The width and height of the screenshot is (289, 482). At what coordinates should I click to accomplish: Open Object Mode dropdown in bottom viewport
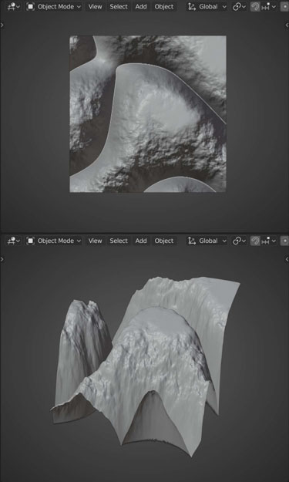tap(53, 241)
